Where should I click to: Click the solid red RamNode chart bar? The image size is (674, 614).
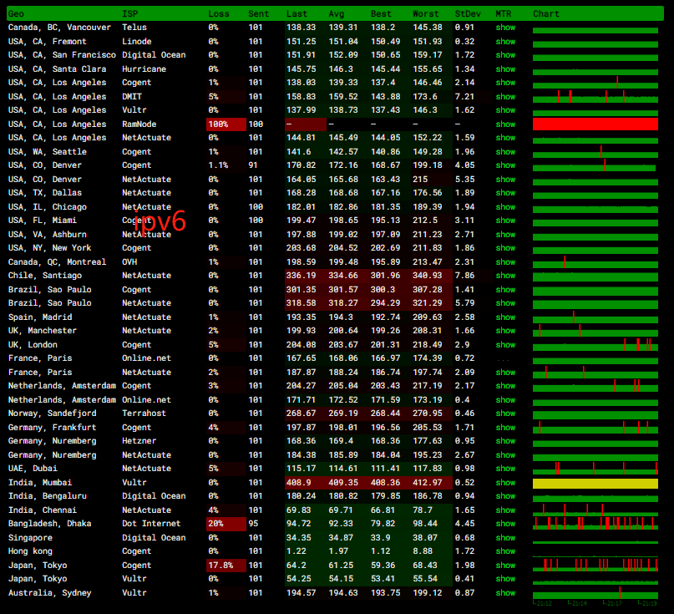(595, 124)
